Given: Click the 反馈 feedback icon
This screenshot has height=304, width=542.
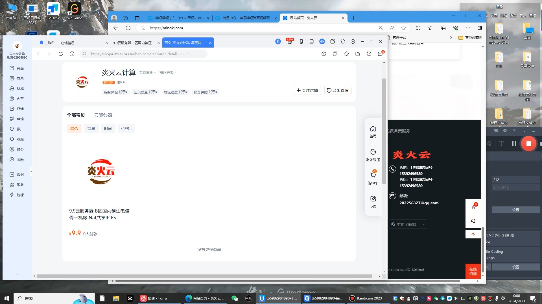Looking at the screenshot, I should coord(373,202).
